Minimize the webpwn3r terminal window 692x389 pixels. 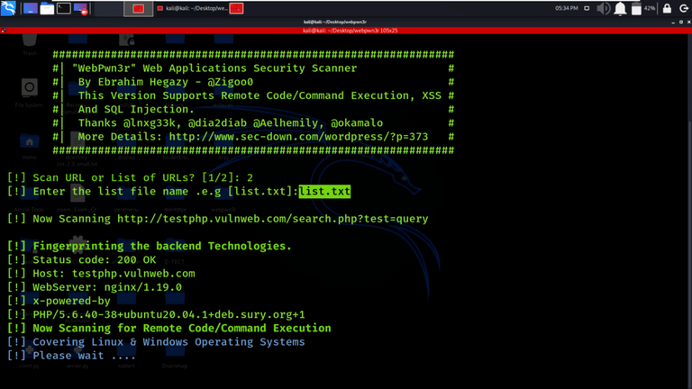(673, 22)
